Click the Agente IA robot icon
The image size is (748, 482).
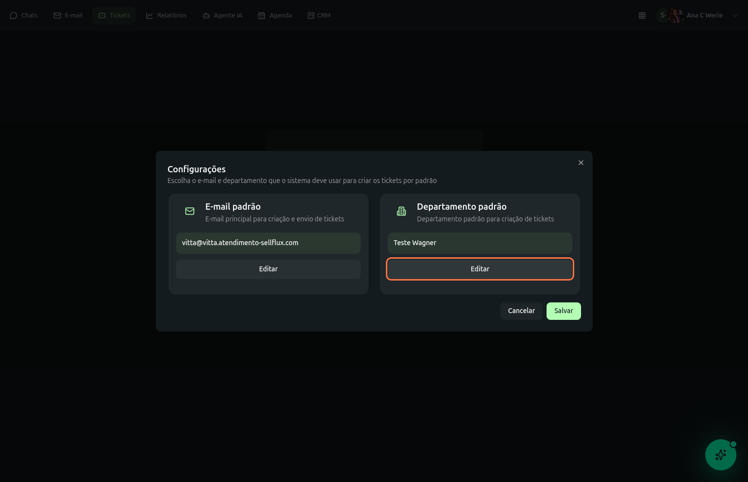coord(206,16)
